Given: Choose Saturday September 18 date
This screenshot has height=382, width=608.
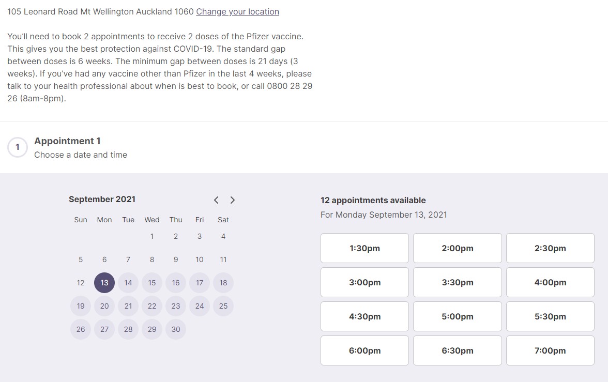Looking at the screenshot, I should point(223,283).
